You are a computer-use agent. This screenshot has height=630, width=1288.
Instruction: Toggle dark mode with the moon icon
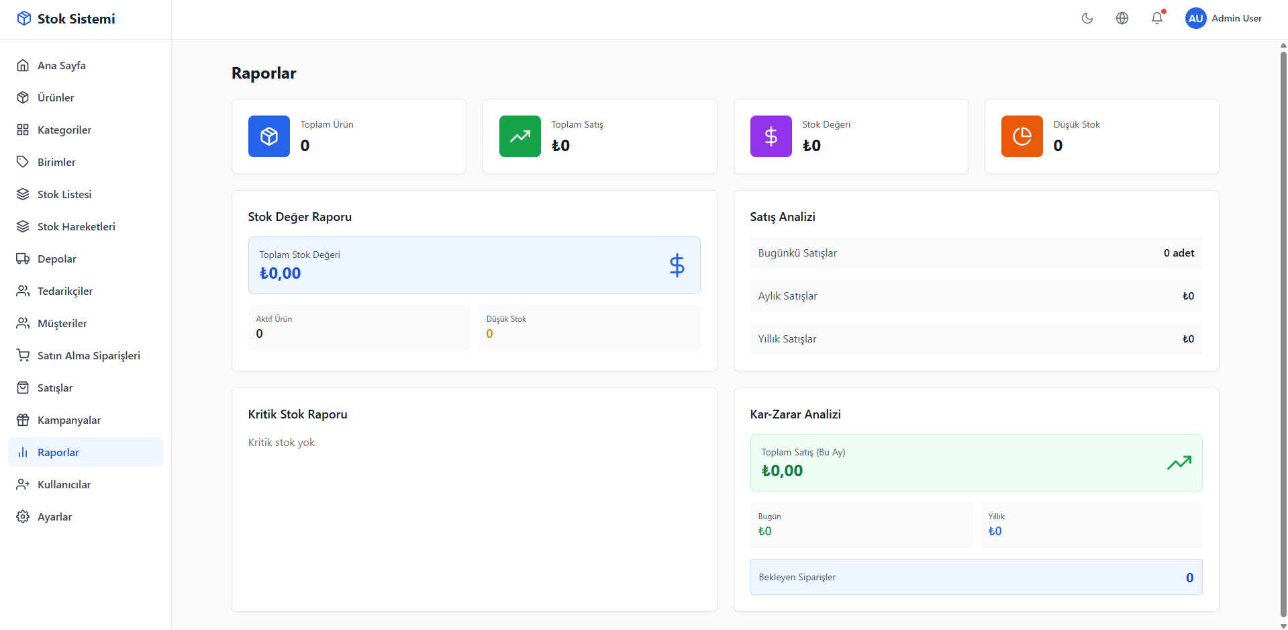[x=1087, y=18]
